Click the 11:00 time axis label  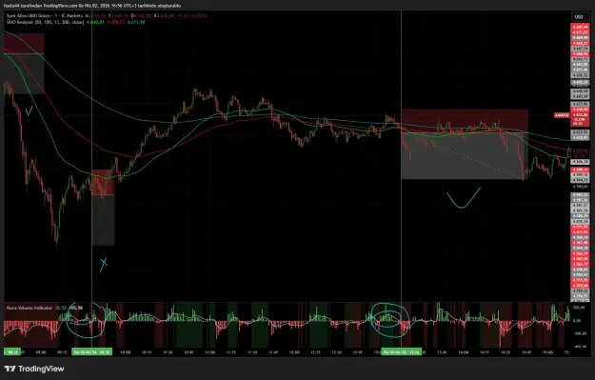(209, 352)
